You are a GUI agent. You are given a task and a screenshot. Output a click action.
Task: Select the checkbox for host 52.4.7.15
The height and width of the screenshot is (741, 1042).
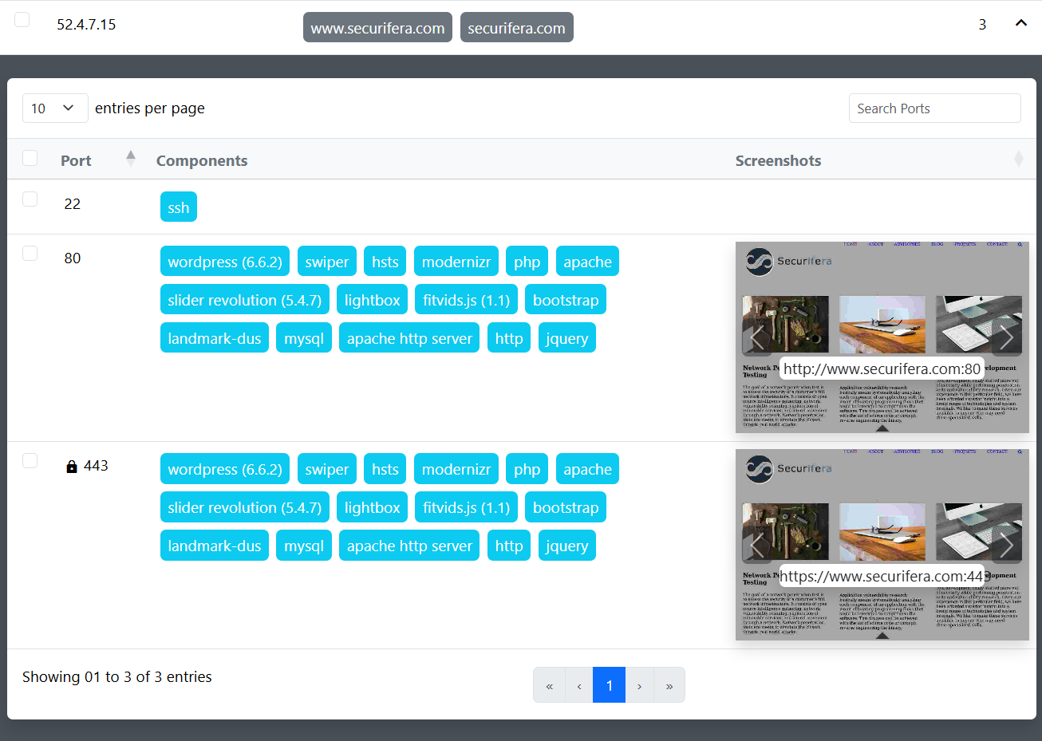[x=22, y=20]
